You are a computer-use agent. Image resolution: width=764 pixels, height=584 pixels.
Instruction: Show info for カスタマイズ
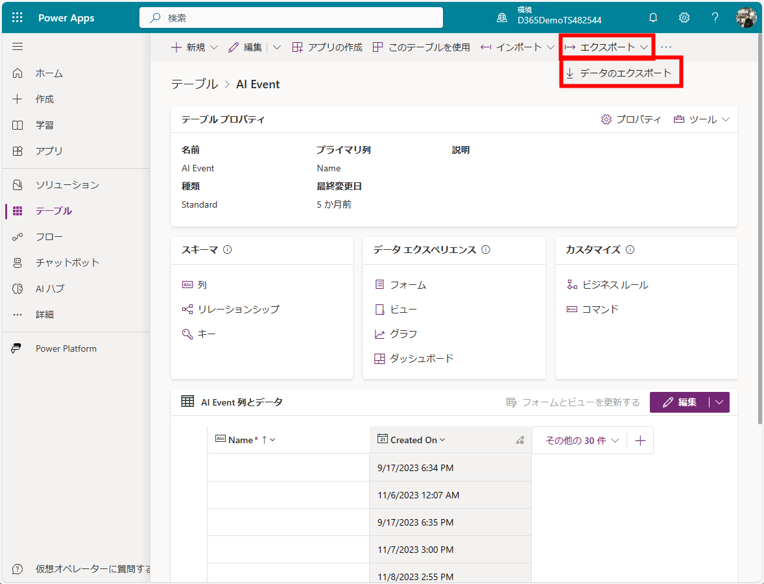click(630, 250)
